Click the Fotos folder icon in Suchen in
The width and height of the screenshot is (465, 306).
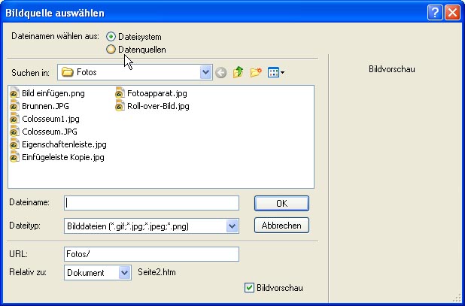click(x=67, y=72)
